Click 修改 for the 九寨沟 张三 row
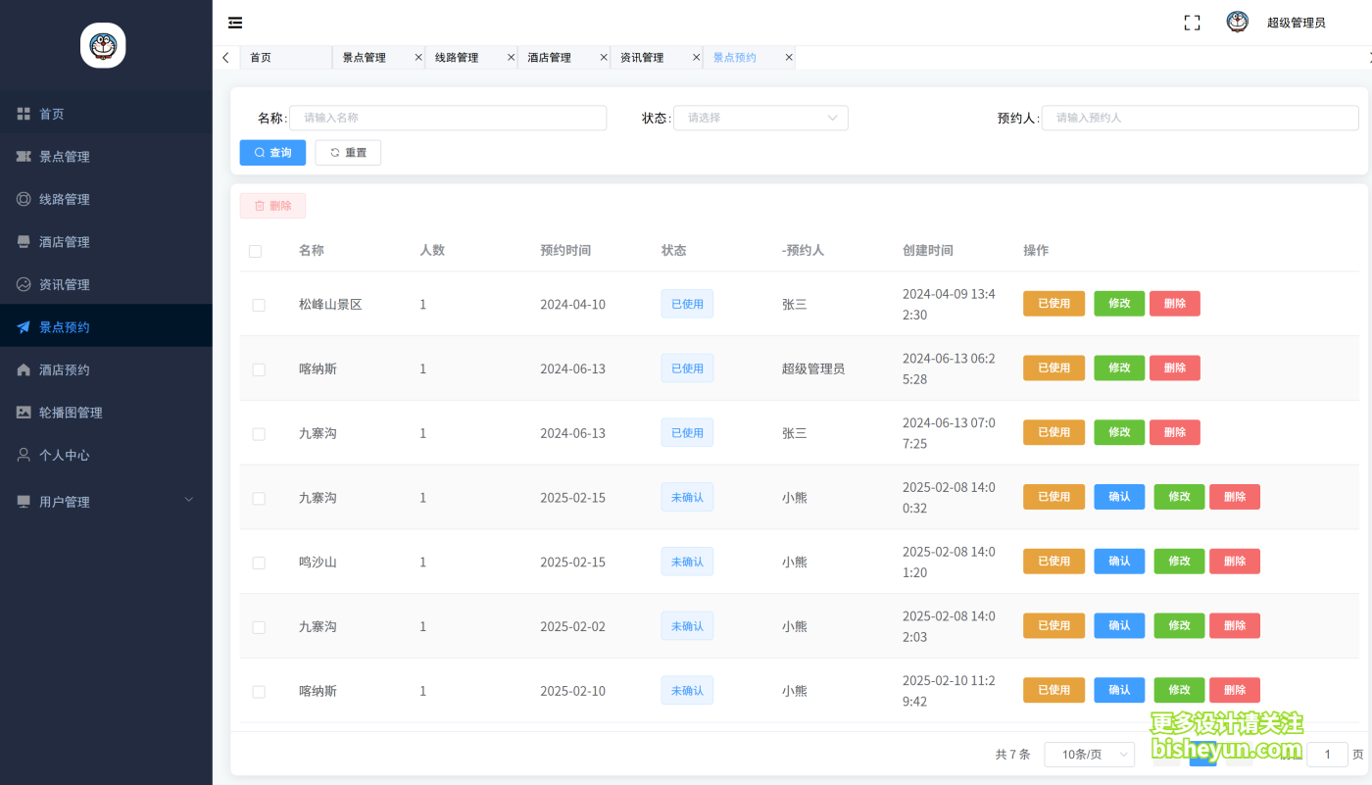 click(x=1119, y=432)
